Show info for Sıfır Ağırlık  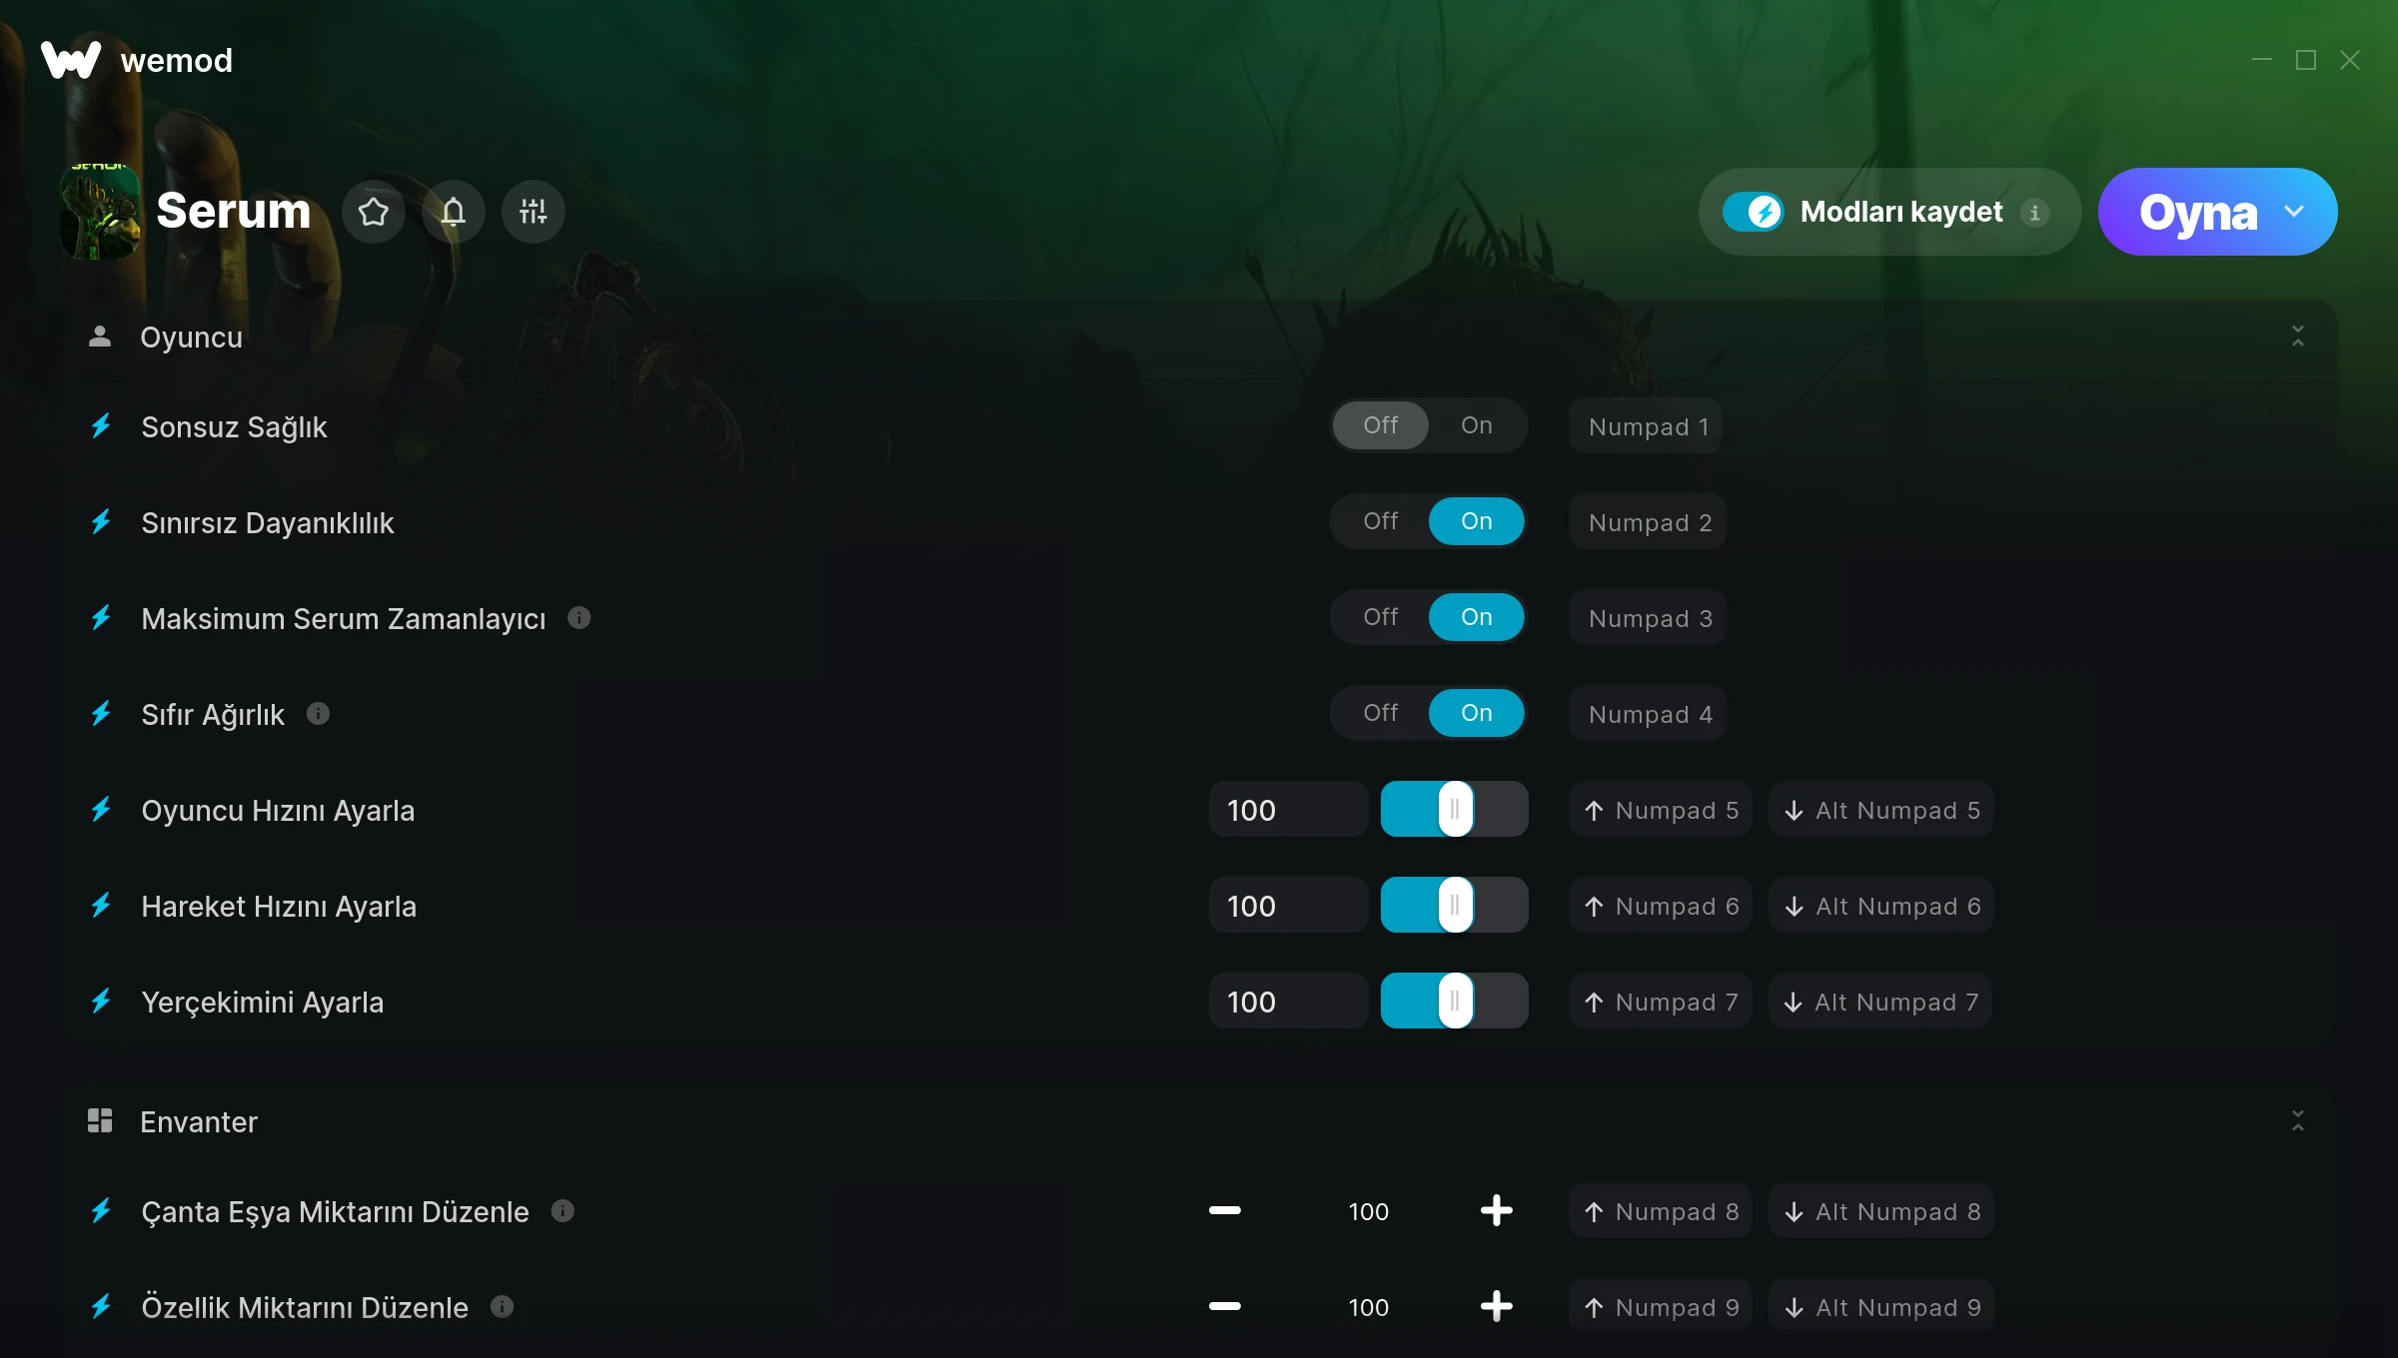click(x=318, y=714)
